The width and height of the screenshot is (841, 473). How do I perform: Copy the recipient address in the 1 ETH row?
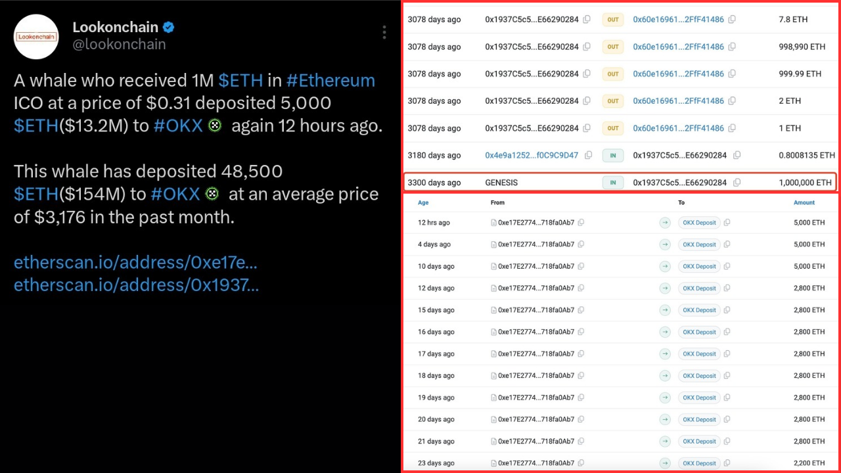pyautogui.click(x=732, y=128)
